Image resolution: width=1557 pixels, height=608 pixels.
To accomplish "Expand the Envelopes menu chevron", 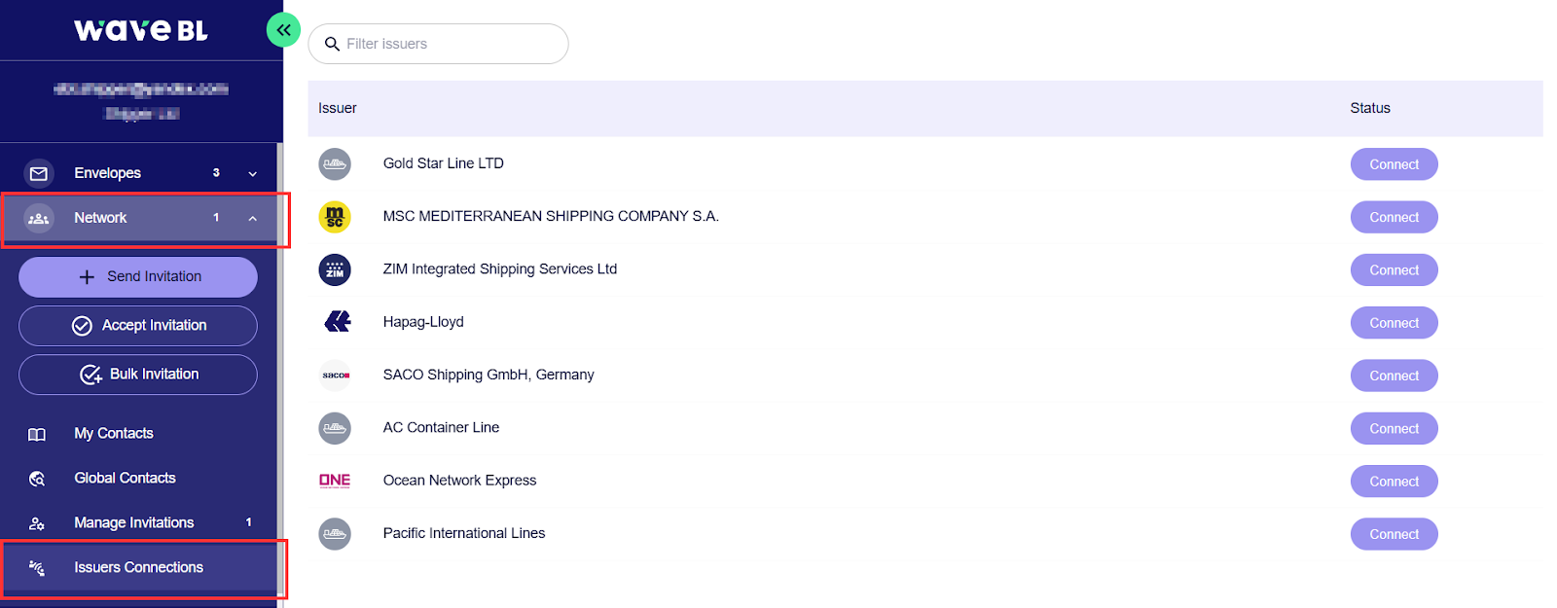I will (252, 174).
